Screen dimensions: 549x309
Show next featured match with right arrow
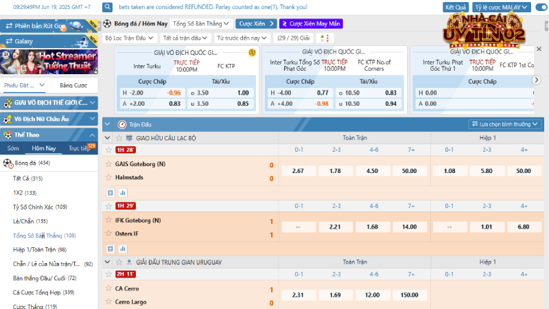pos(537,80)
